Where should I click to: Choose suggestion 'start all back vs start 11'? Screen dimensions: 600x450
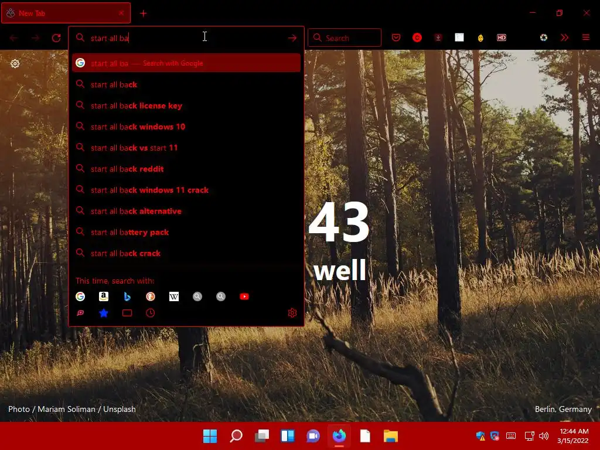(186, 148)
